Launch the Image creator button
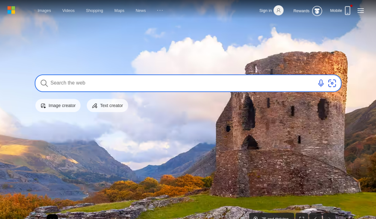Viewport: 376px width, 219px height. tap(58, 106)
